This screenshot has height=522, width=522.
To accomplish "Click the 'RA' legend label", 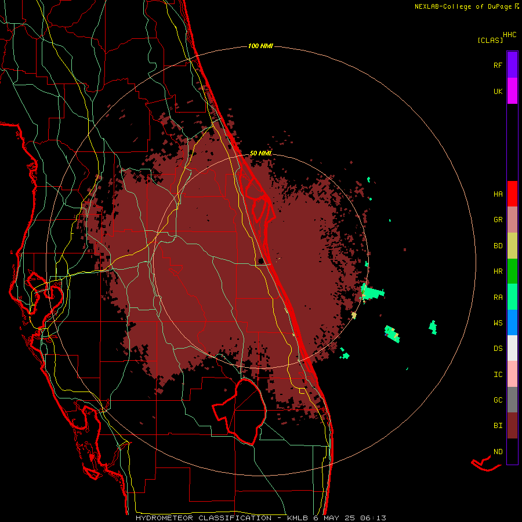I will [x=498, y=298].
